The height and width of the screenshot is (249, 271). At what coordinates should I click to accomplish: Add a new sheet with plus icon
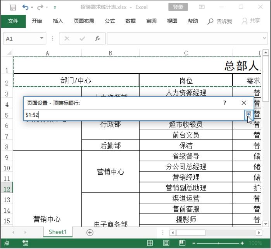pyautogui.click(x=90, y=232)
